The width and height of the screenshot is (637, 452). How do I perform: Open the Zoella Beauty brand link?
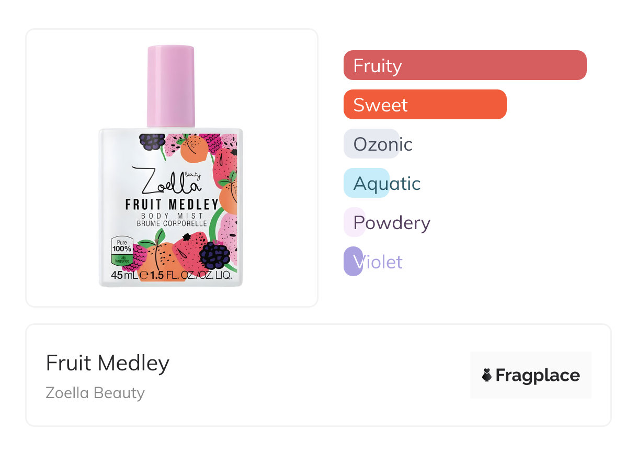(95, 392)
